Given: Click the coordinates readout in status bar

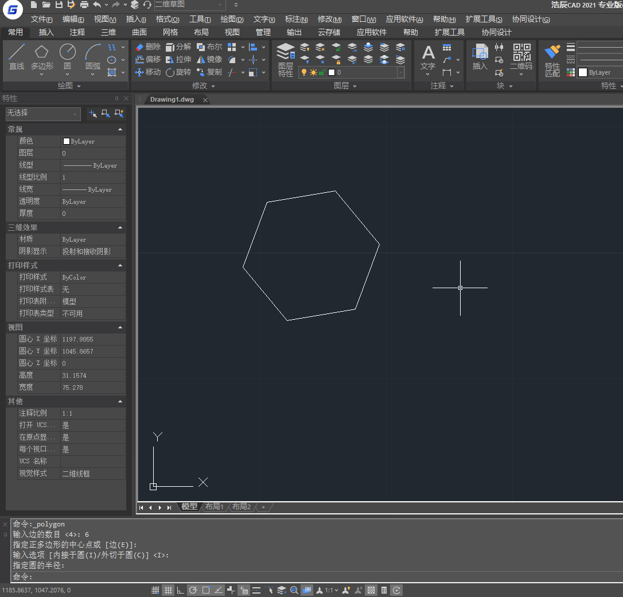Looking at the screenshot, I should [x=36, y=590].
